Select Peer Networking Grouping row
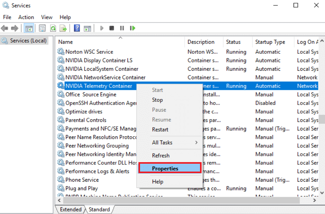 tap(97, 145)
